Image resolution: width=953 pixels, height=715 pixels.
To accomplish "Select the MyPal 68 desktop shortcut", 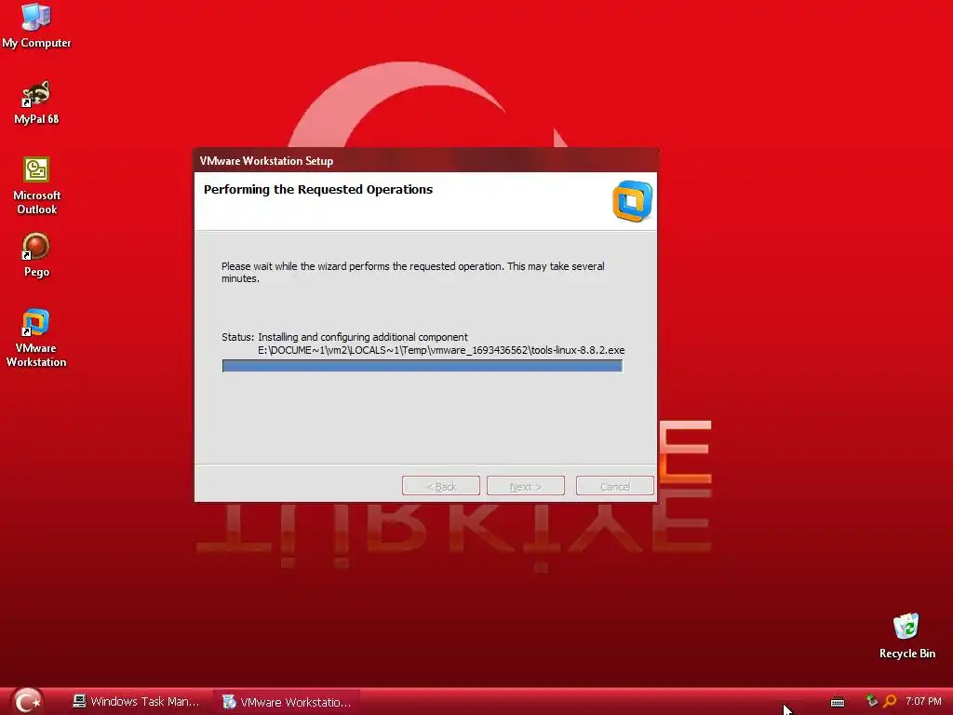I will 36,102.
